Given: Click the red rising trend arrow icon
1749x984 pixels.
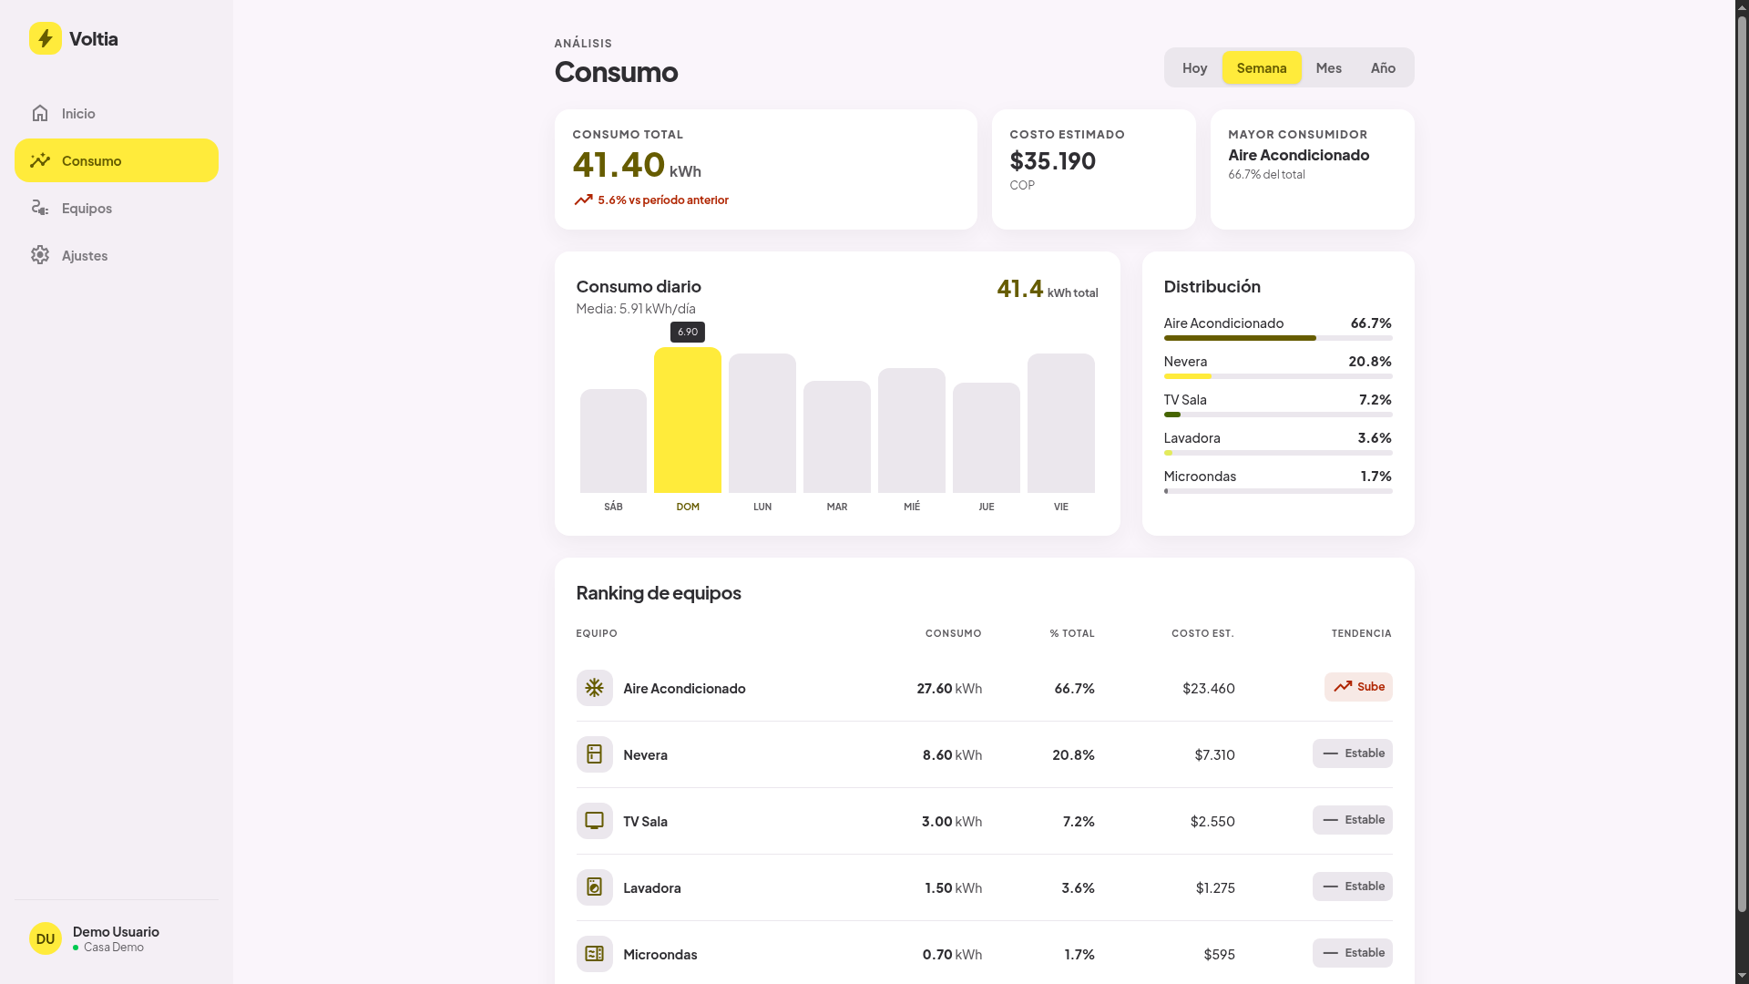Looking at the screenshot, I should 583,200.
